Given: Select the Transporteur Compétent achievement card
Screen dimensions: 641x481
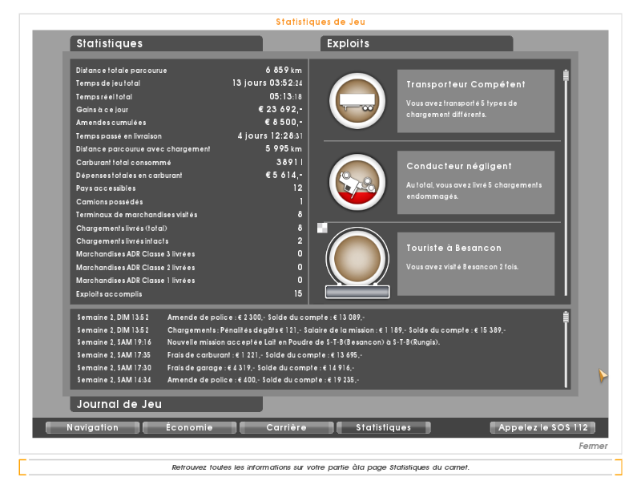Looking at the screenshot, I should pos(476,101).
